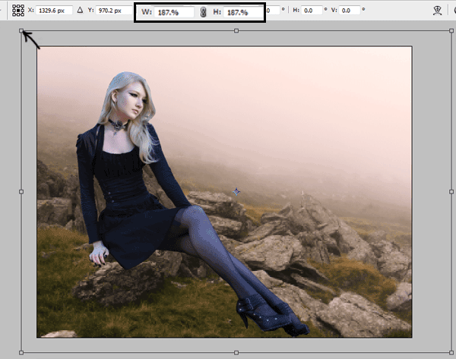456x359 pixels.
Task: Click the bottom-left transform corner handle
Action: pos(21,353)
